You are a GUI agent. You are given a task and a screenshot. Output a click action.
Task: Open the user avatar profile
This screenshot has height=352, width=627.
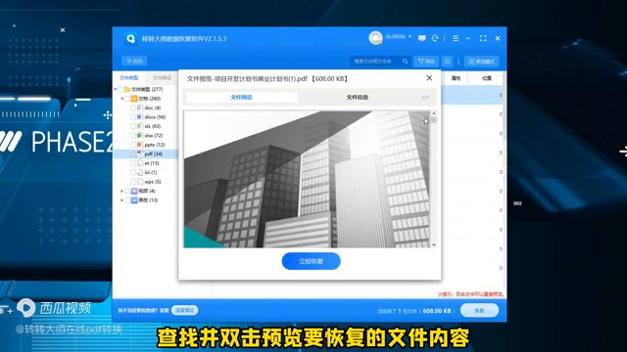pyautogui.click(x=375, y=38)
